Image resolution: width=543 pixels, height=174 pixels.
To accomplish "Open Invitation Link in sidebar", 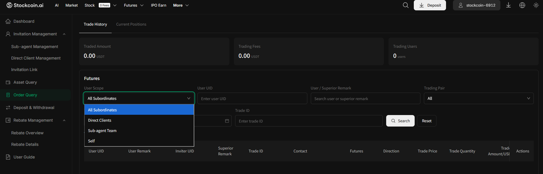I will 24,70.
